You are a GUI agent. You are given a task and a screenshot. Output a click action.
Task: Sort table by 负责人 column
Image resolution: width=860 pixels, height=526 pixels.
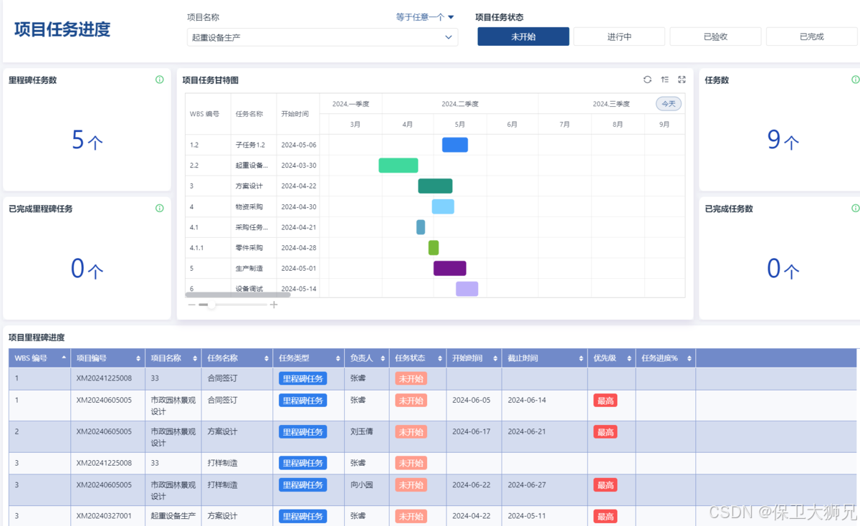(x=383, y=358)
